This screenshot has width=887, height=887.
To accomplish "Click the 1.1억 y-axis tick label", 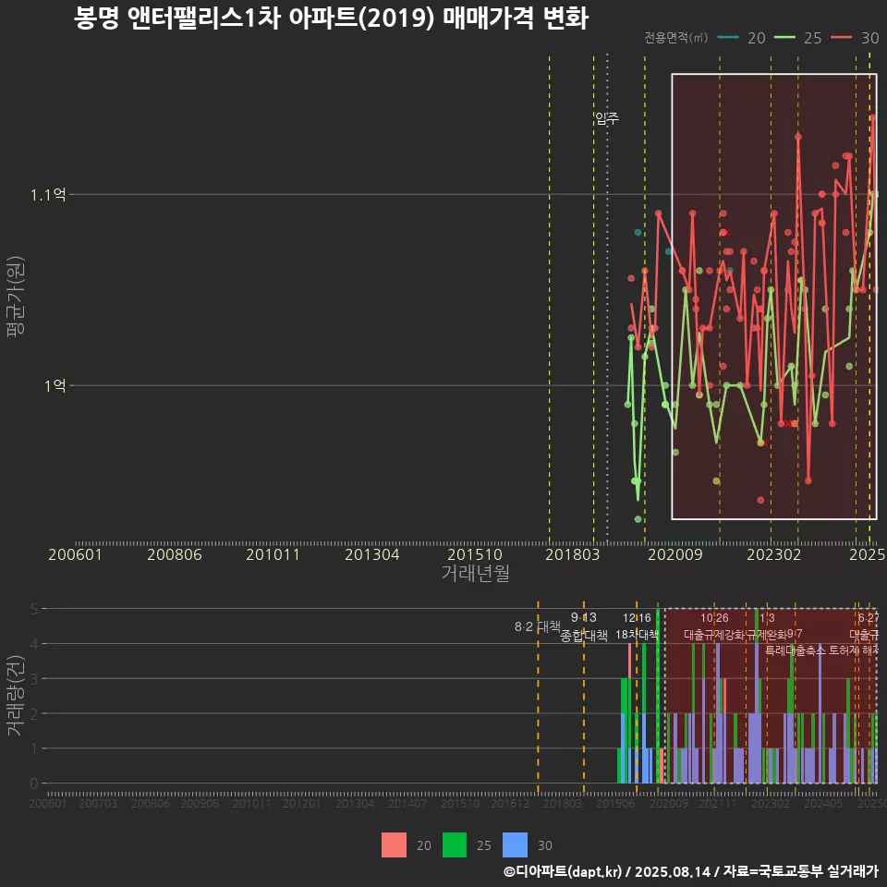I will 48,195.
